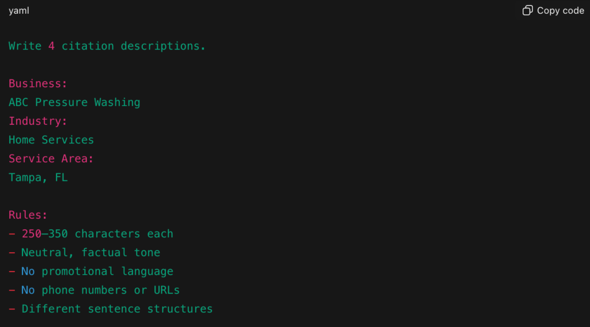Click the 'Industry:' key

click(x=38, y=121)
